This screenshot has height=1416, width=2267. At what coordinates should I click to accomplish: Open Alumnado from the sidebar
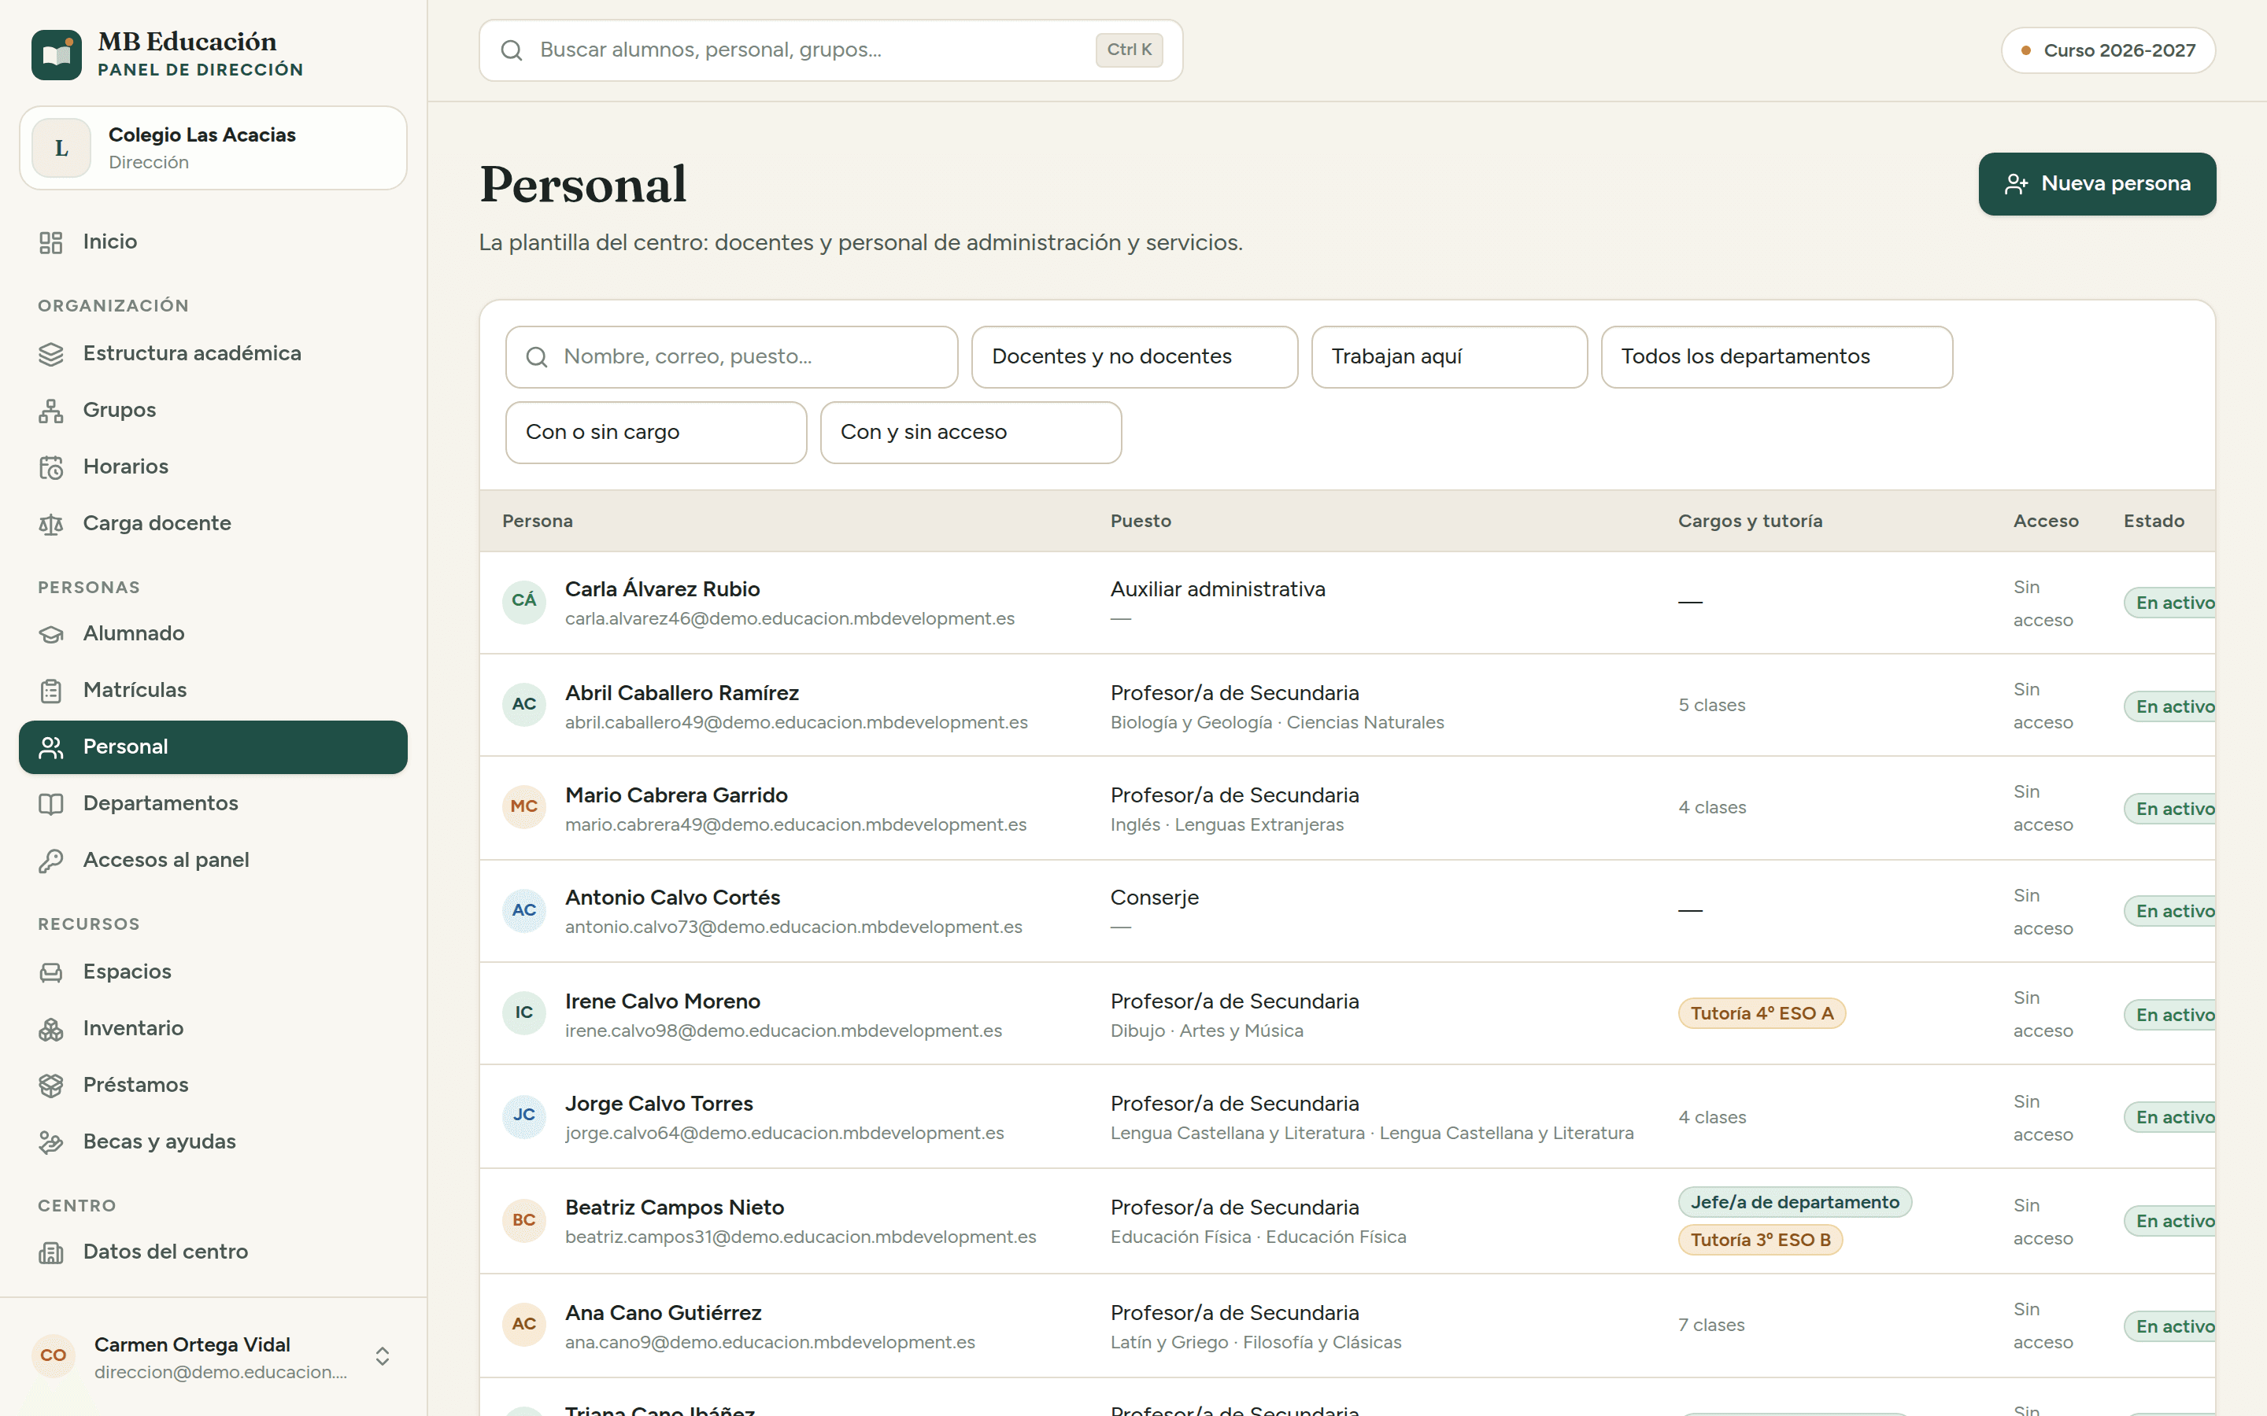[x=213, y=634]
